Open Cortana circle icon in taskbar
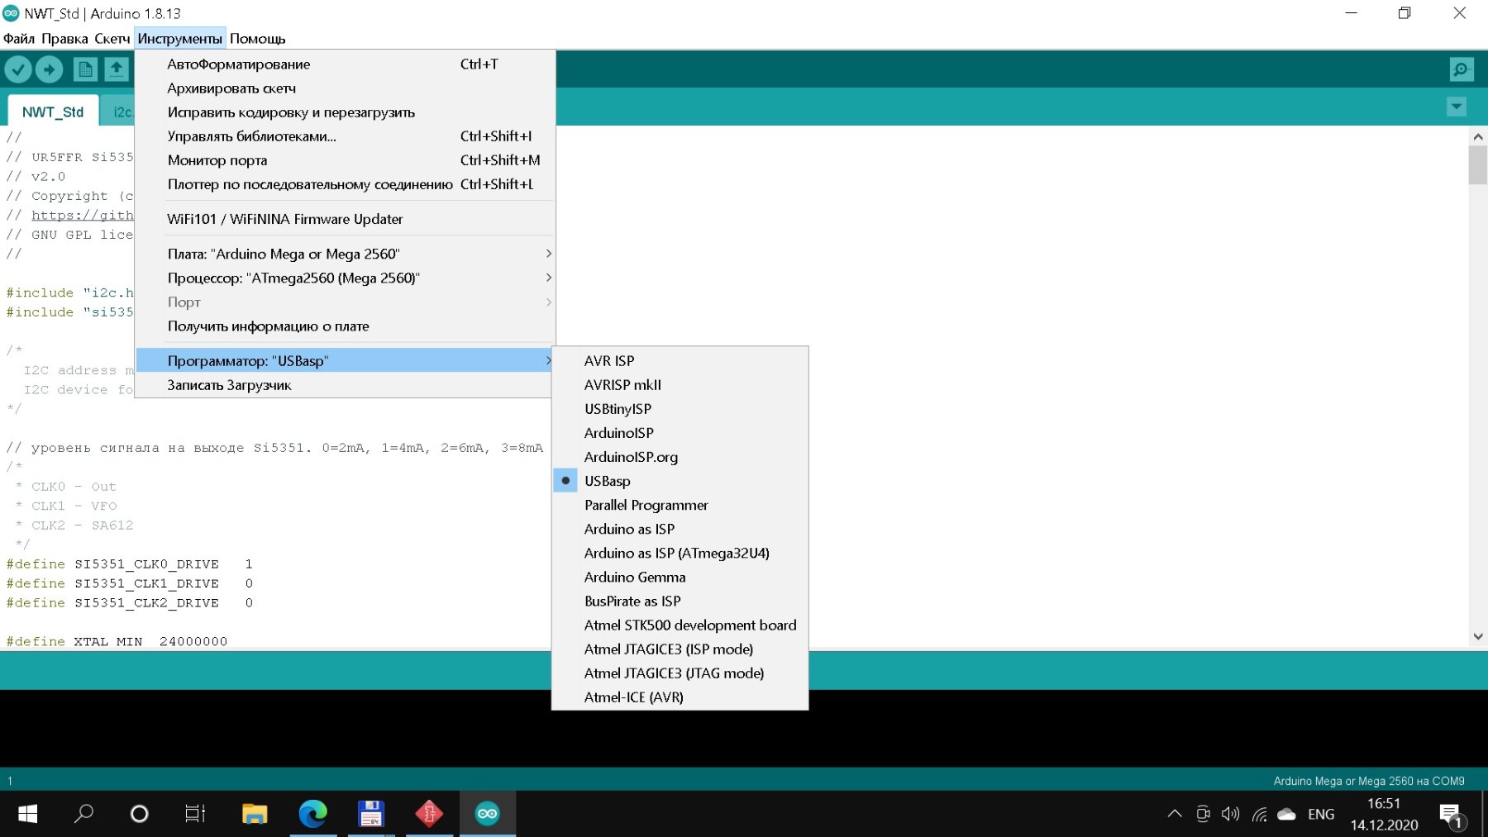The image size is (1488, 837). (x=140, y=814)
